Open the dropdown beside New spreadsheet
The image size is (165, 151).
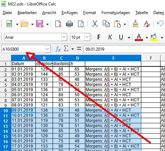pos(17,24)
